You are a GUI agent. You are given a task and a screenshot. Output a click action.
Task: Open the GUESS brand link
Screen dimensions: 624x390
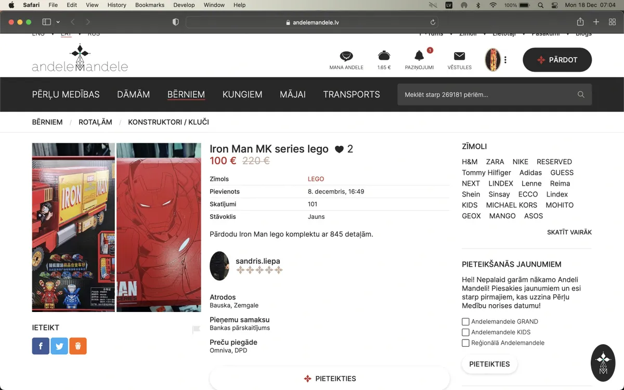pyautogui.click(x=562, y=173)
